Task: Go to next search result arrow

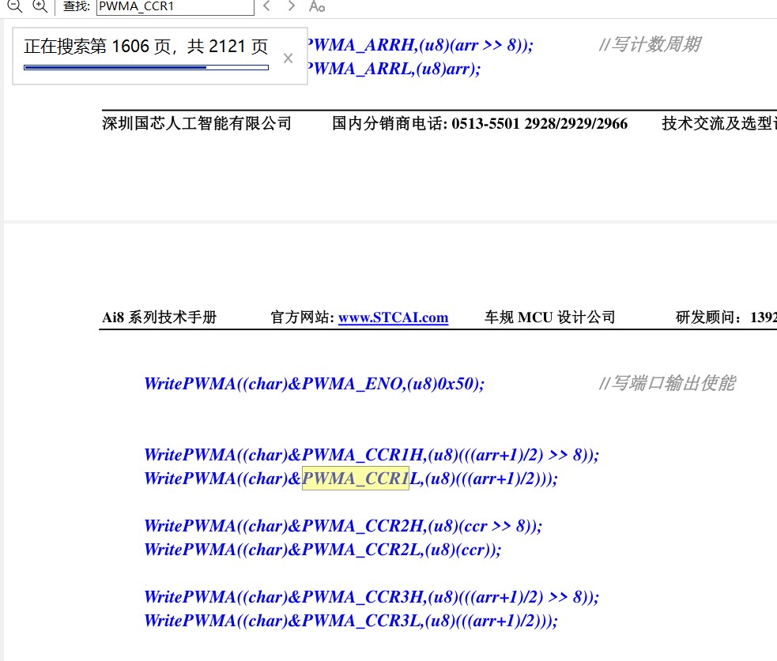Action: (292, 6)
